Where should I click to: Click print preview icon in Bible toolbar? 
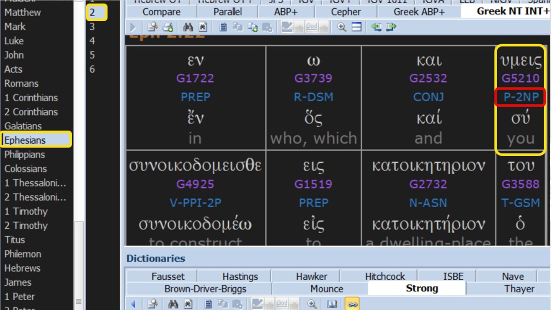pos(153,27)
